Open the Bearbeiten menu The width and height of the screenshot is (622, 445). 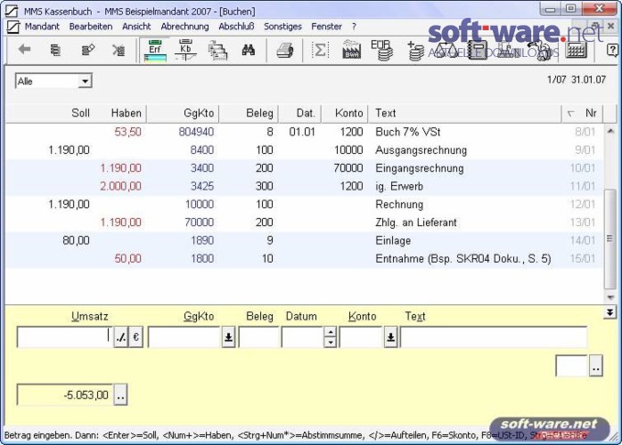tap(91, 27)
